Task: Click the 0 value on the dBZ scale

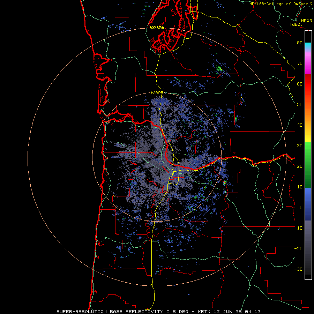Action: pyautogui.click(x=301, y=208)
